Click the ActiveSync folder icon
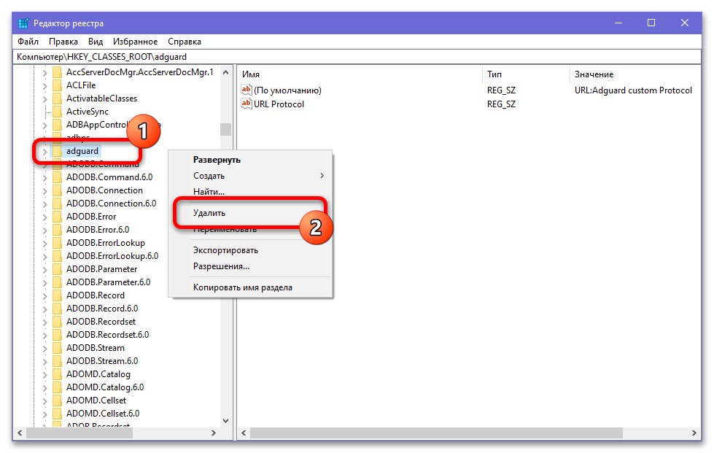Image resolution: width=714 pixels, height=453 pixels. (57, 112)
